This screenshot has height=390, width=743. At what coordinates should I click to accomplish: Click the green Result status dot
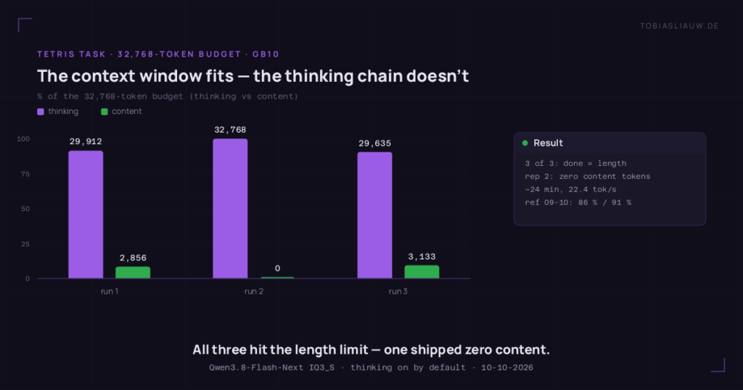pos(525,143)
